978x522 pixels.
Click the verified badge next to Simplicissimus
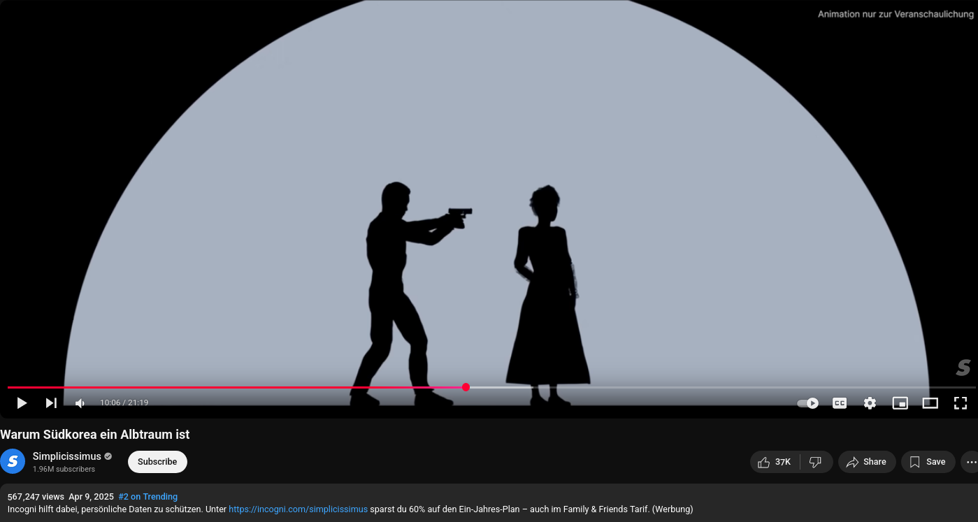point(108,456)
